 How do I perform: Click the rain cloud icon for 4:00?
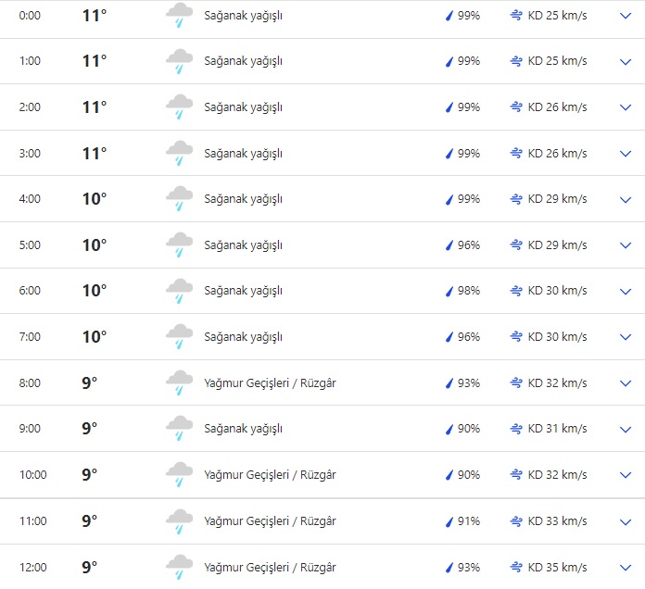click(179, 200)
